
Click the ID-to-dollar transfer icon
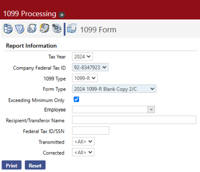coord(57,28)
